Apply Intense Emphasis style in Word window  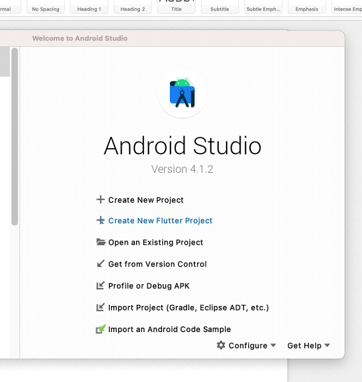pos(347,7)
